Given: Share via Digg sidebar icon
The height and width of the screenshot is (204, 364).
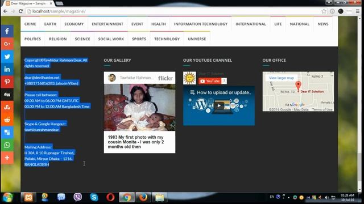Looking at the screenshot, I should (7, 95).
